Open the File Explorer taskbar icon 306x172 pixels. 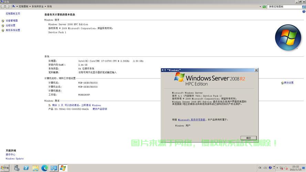point(35,168)
